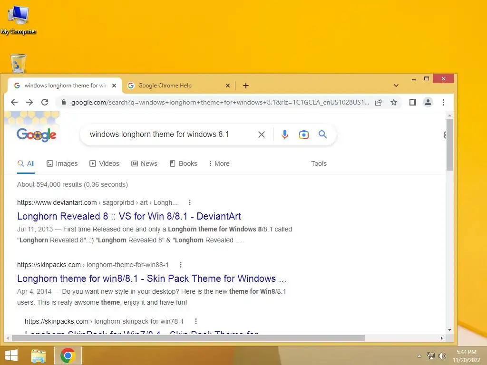487x365 pixels.
Task: Open File Explorer from taskbar
Action: 39,355
